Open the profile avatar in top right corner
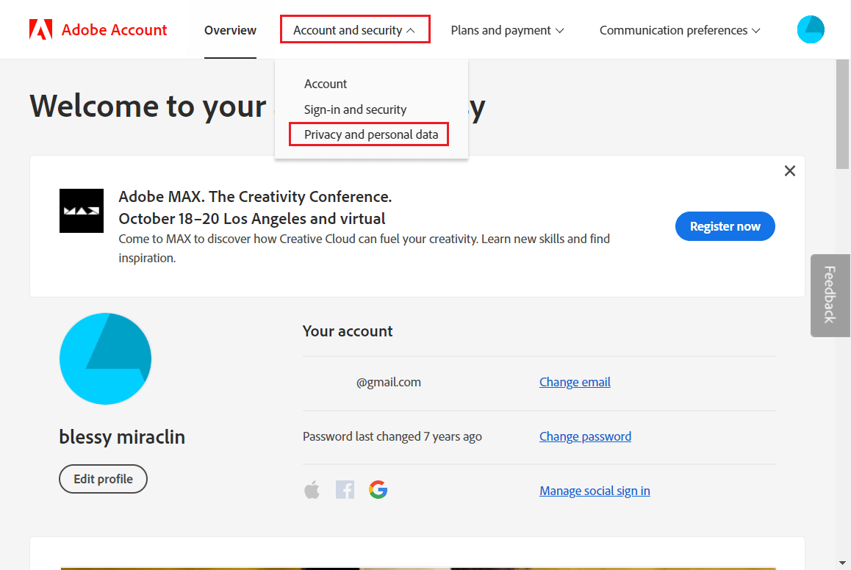The image size is (851, 570). (811, 29)
